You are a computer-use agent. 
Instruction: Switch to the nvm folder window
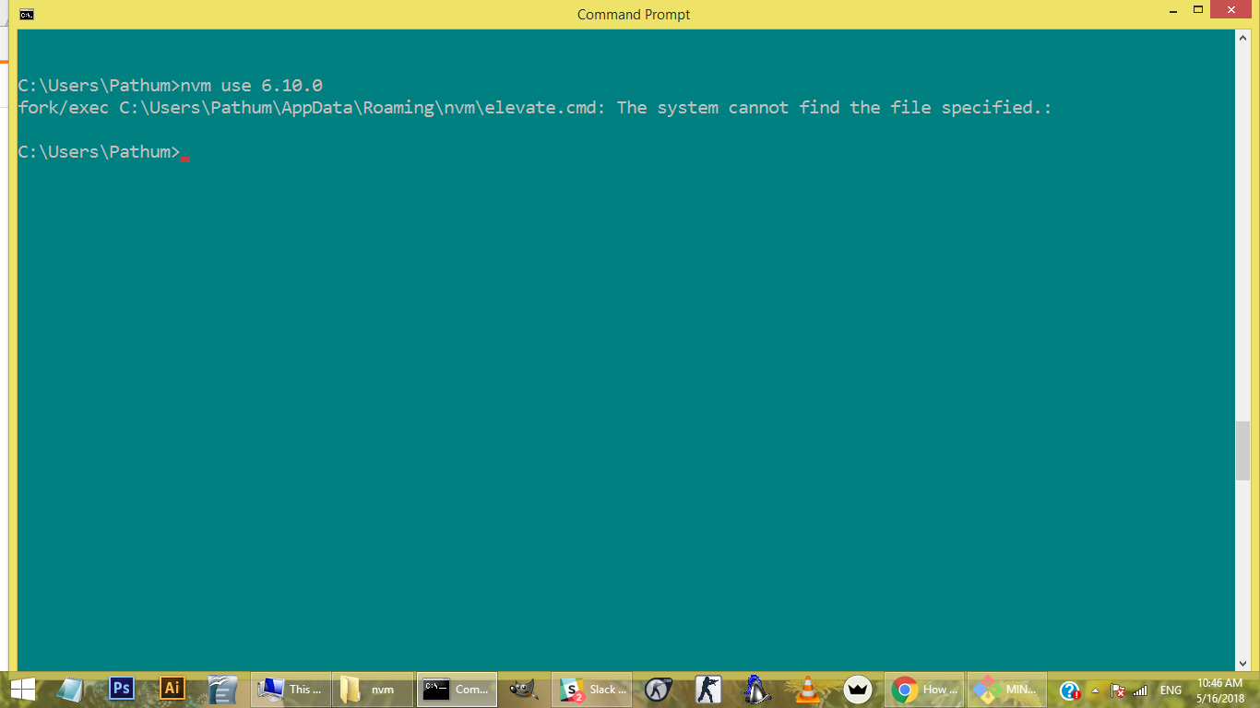373,690
